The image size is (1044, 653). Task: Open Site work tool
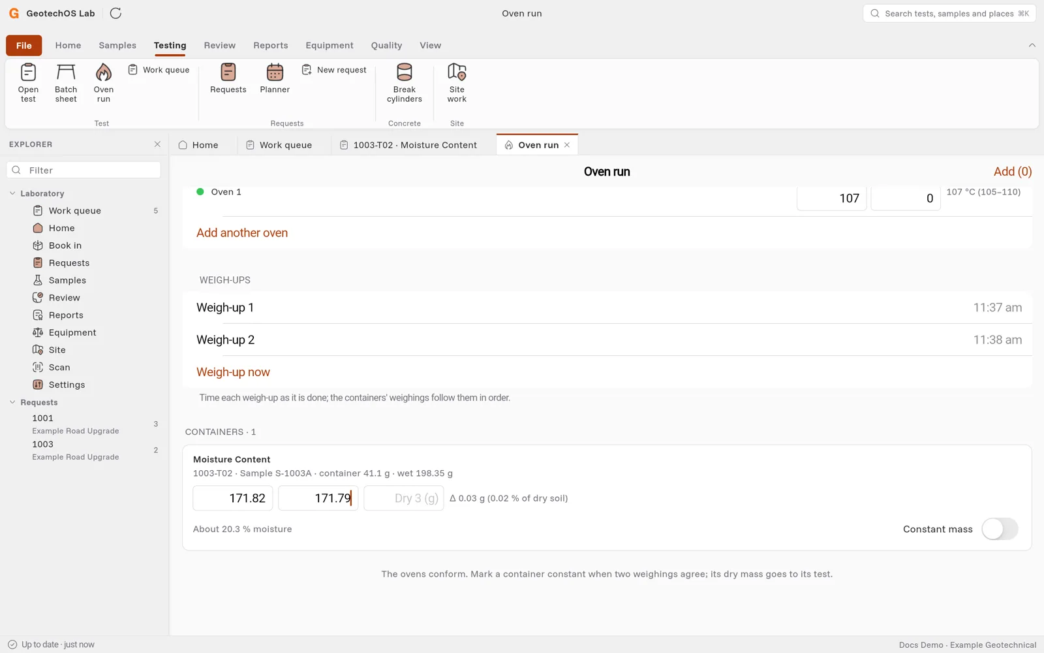click(x=457, y=83)
